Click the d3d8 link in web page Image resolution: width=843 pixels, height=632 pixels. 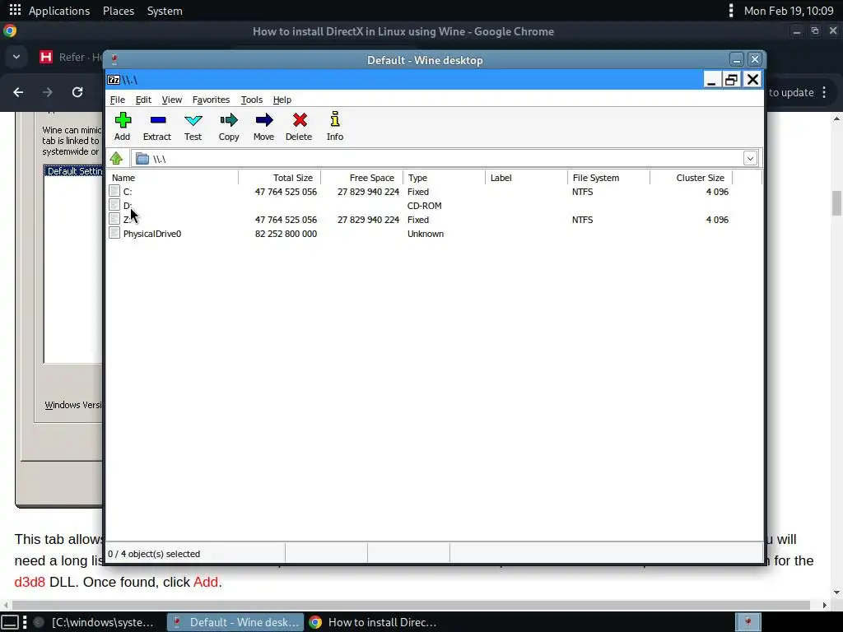pos(30,582)
